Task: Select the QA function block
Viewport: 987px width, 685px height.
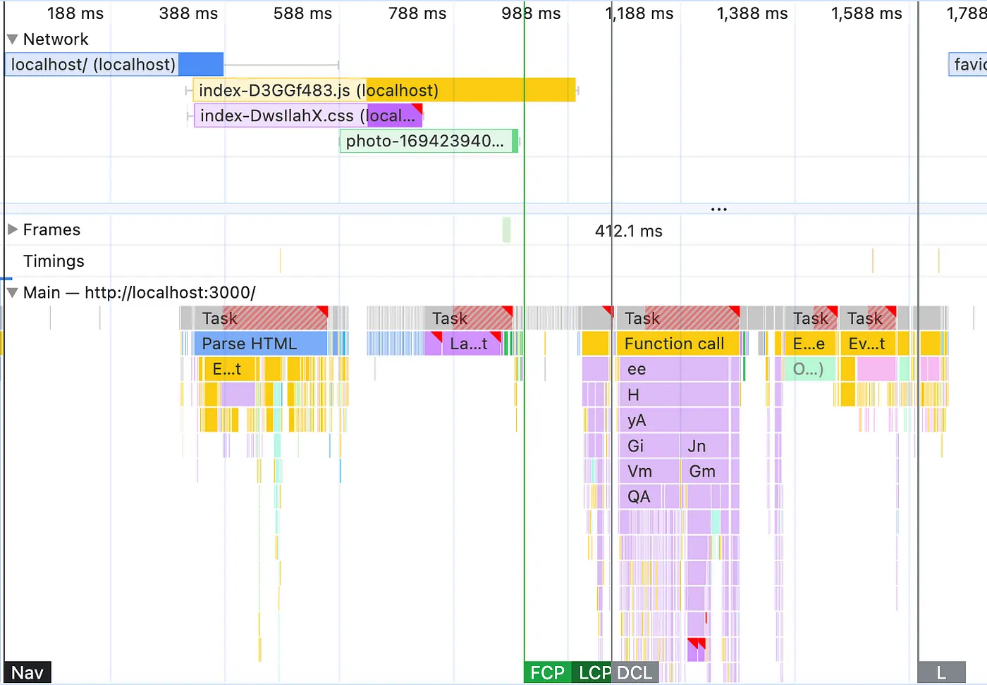Action: (x=649, y=496)
